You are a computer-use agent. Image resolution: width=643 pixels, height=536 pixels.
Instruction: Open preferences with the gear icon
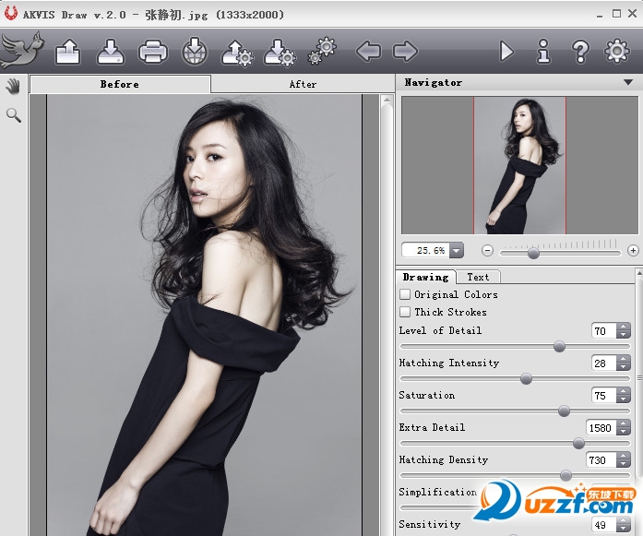tap(617, 52)
